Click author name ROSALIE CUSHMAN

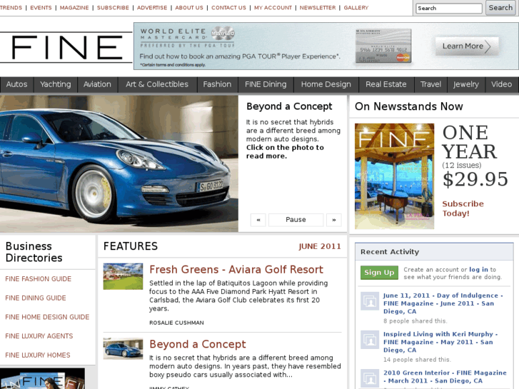176,323
